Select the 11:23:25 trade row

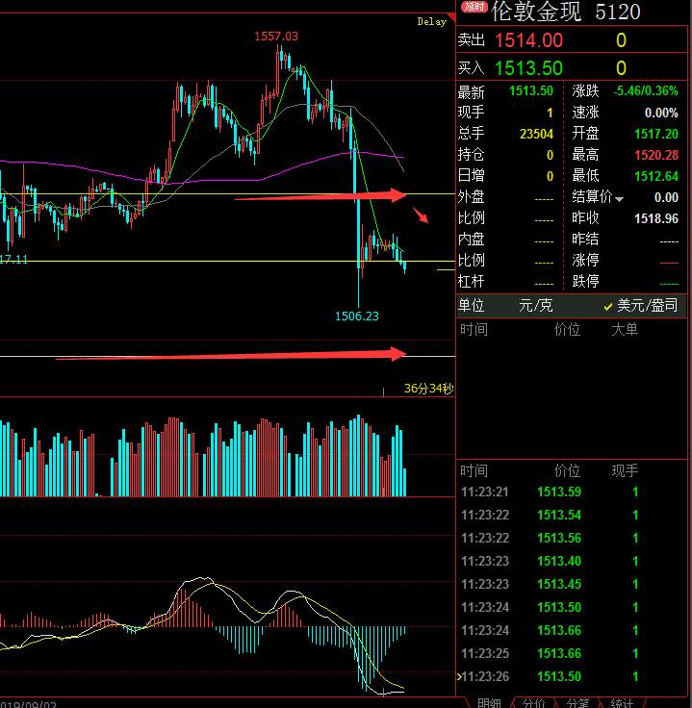click(572, 653)
